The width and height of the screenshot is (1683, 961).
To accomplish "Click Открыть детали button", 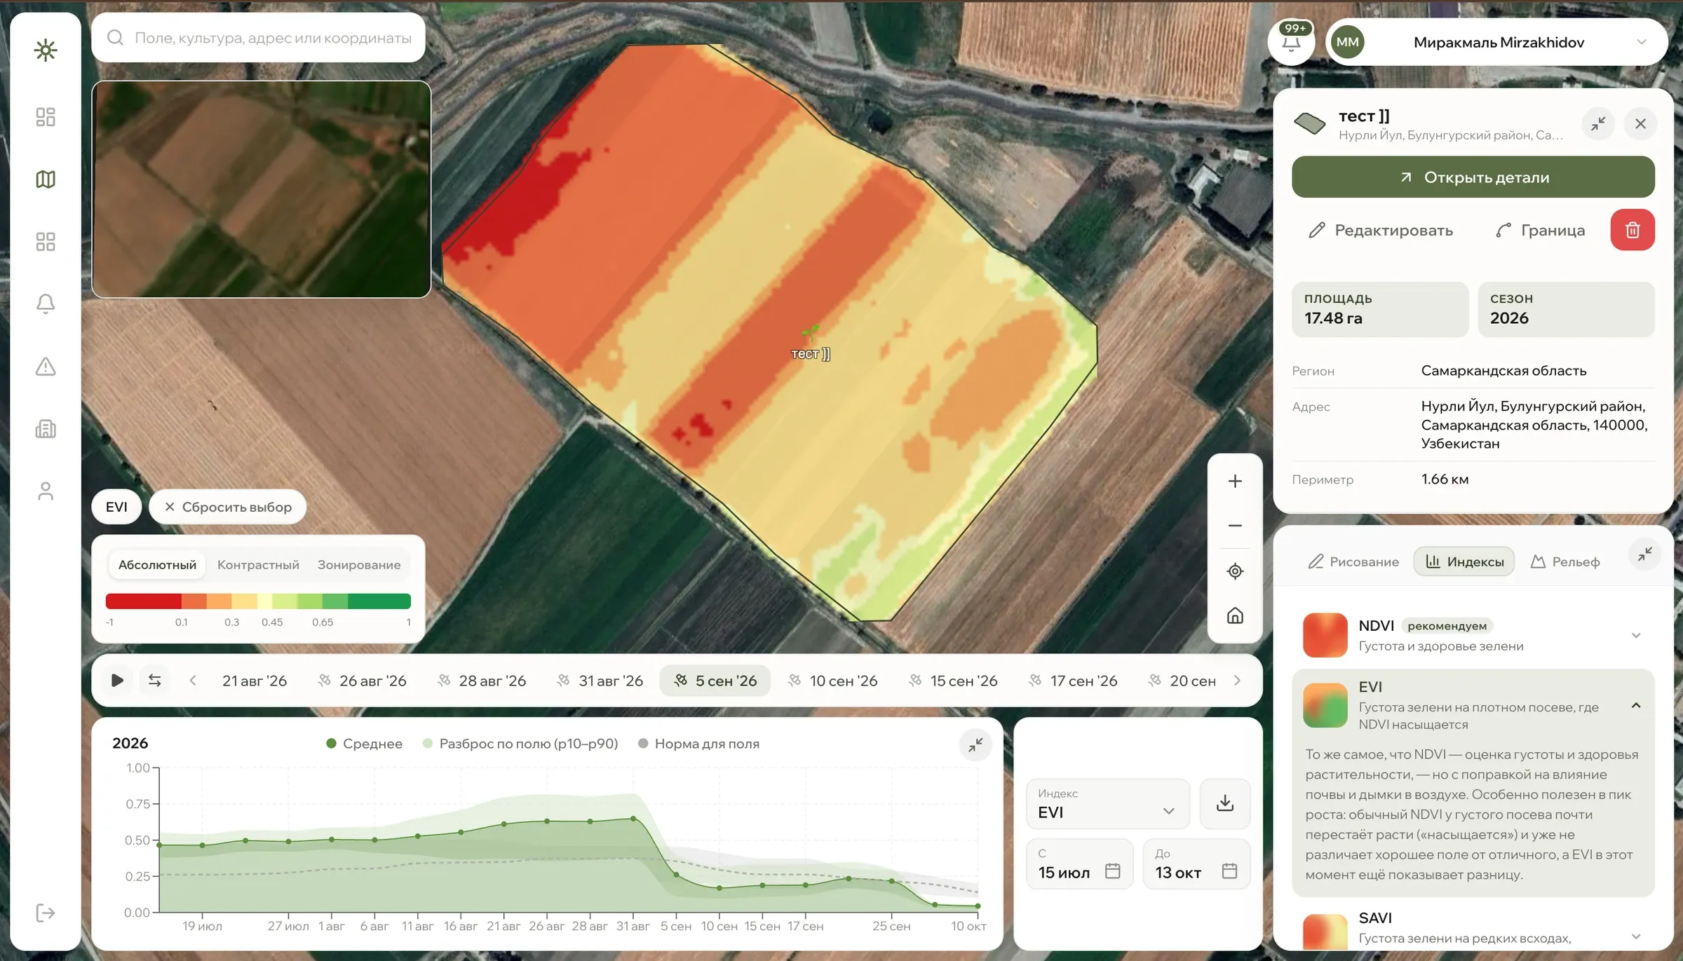I will pyautogui.click(x=1473, y=177).
